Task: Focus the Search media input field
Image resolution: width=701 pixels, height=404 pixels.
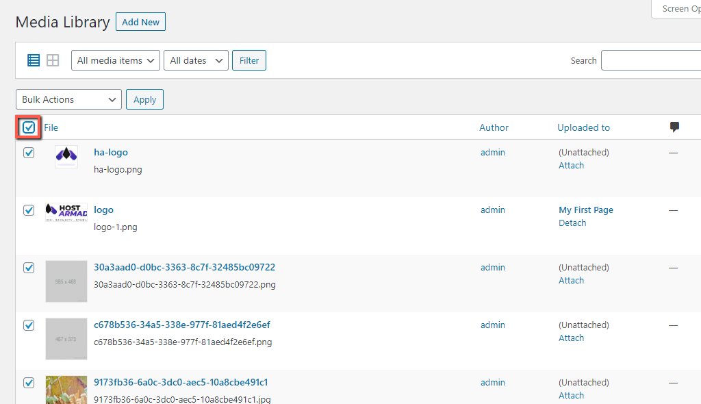Action: coord(651,60)
